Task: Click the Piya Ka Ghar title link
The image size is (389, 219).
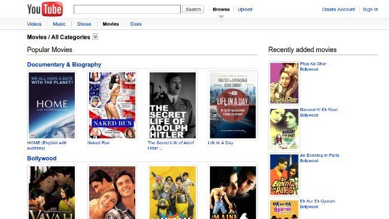Action: point(314,64)
